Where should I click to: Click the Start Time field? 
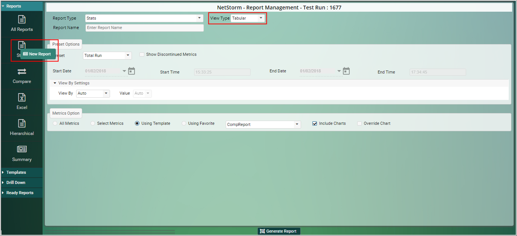[222, 72]
